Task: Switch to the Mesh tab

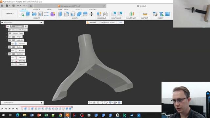Action: [x=49, y=10]
